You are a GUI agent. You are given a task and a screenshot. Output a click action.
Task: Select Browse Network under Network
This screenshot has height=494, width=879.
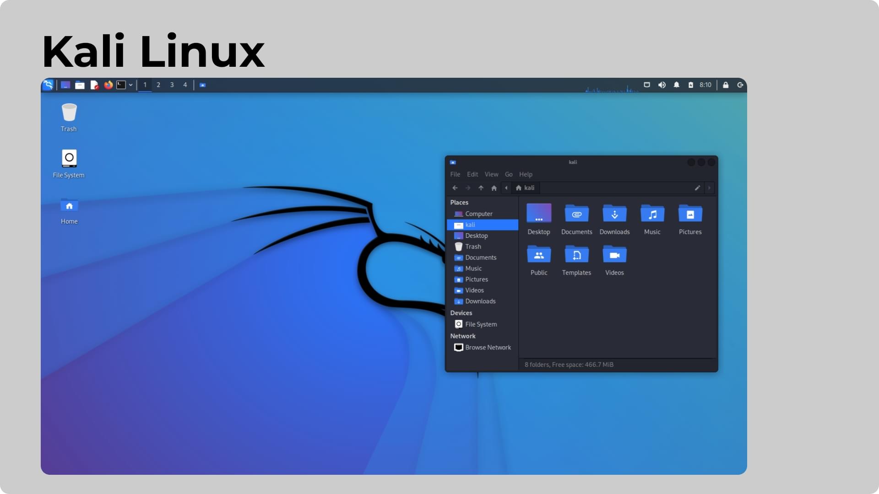483,348
